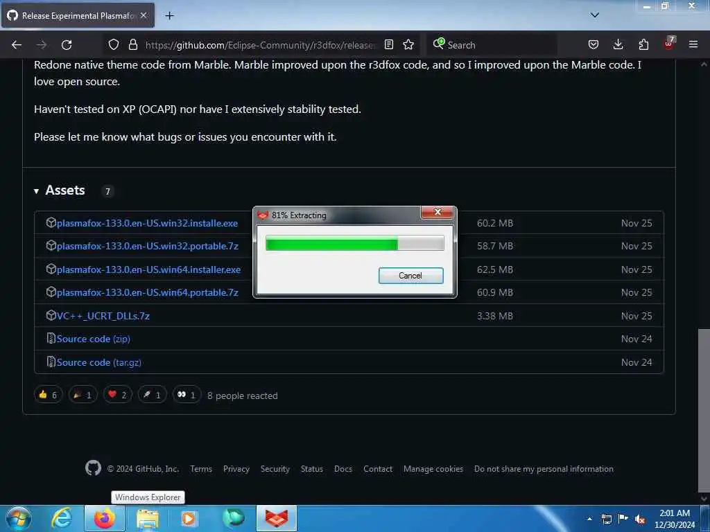Screen dimensions: 710x532
Task: Download plasmafox win32 portable 7z
Action: click(x=148, y=246)
